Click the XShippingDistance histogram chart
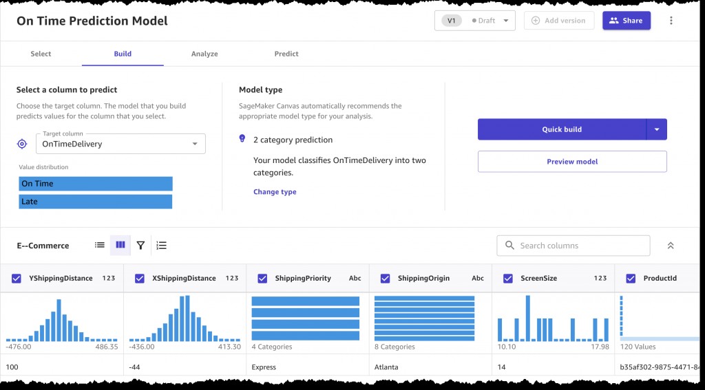The image size is (705, 390). 185,318
